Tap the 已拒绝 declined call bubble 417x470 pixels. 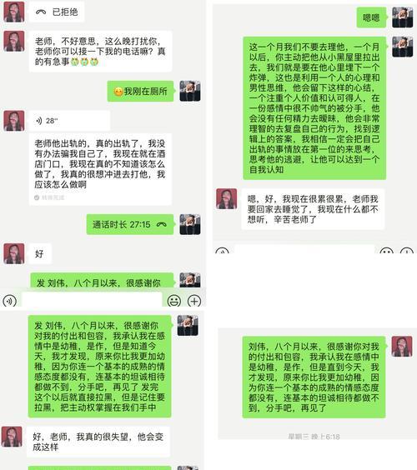click(x=57, y=12)
